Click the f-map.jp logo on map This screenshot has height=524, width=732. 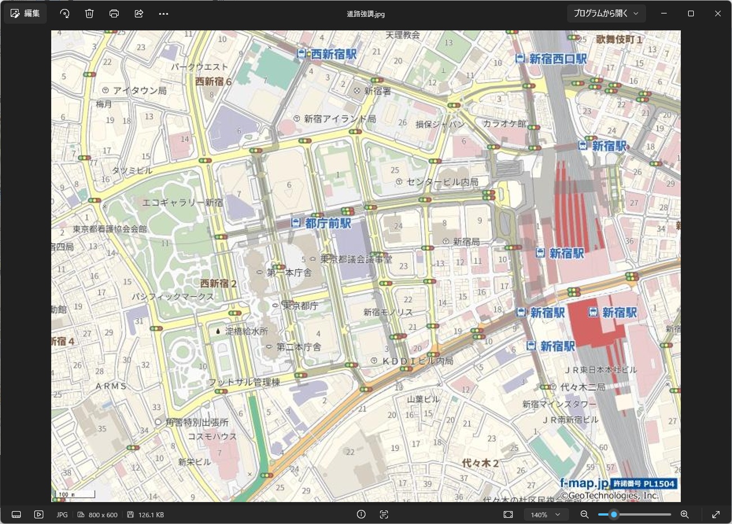coord(584,483)
